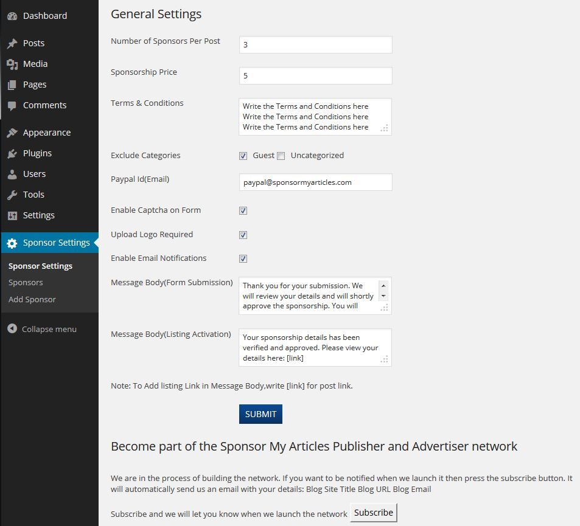Uncheck the Guest category checkbox
The height and width of the screenshot is (526, 580).
tap(243, 156)
